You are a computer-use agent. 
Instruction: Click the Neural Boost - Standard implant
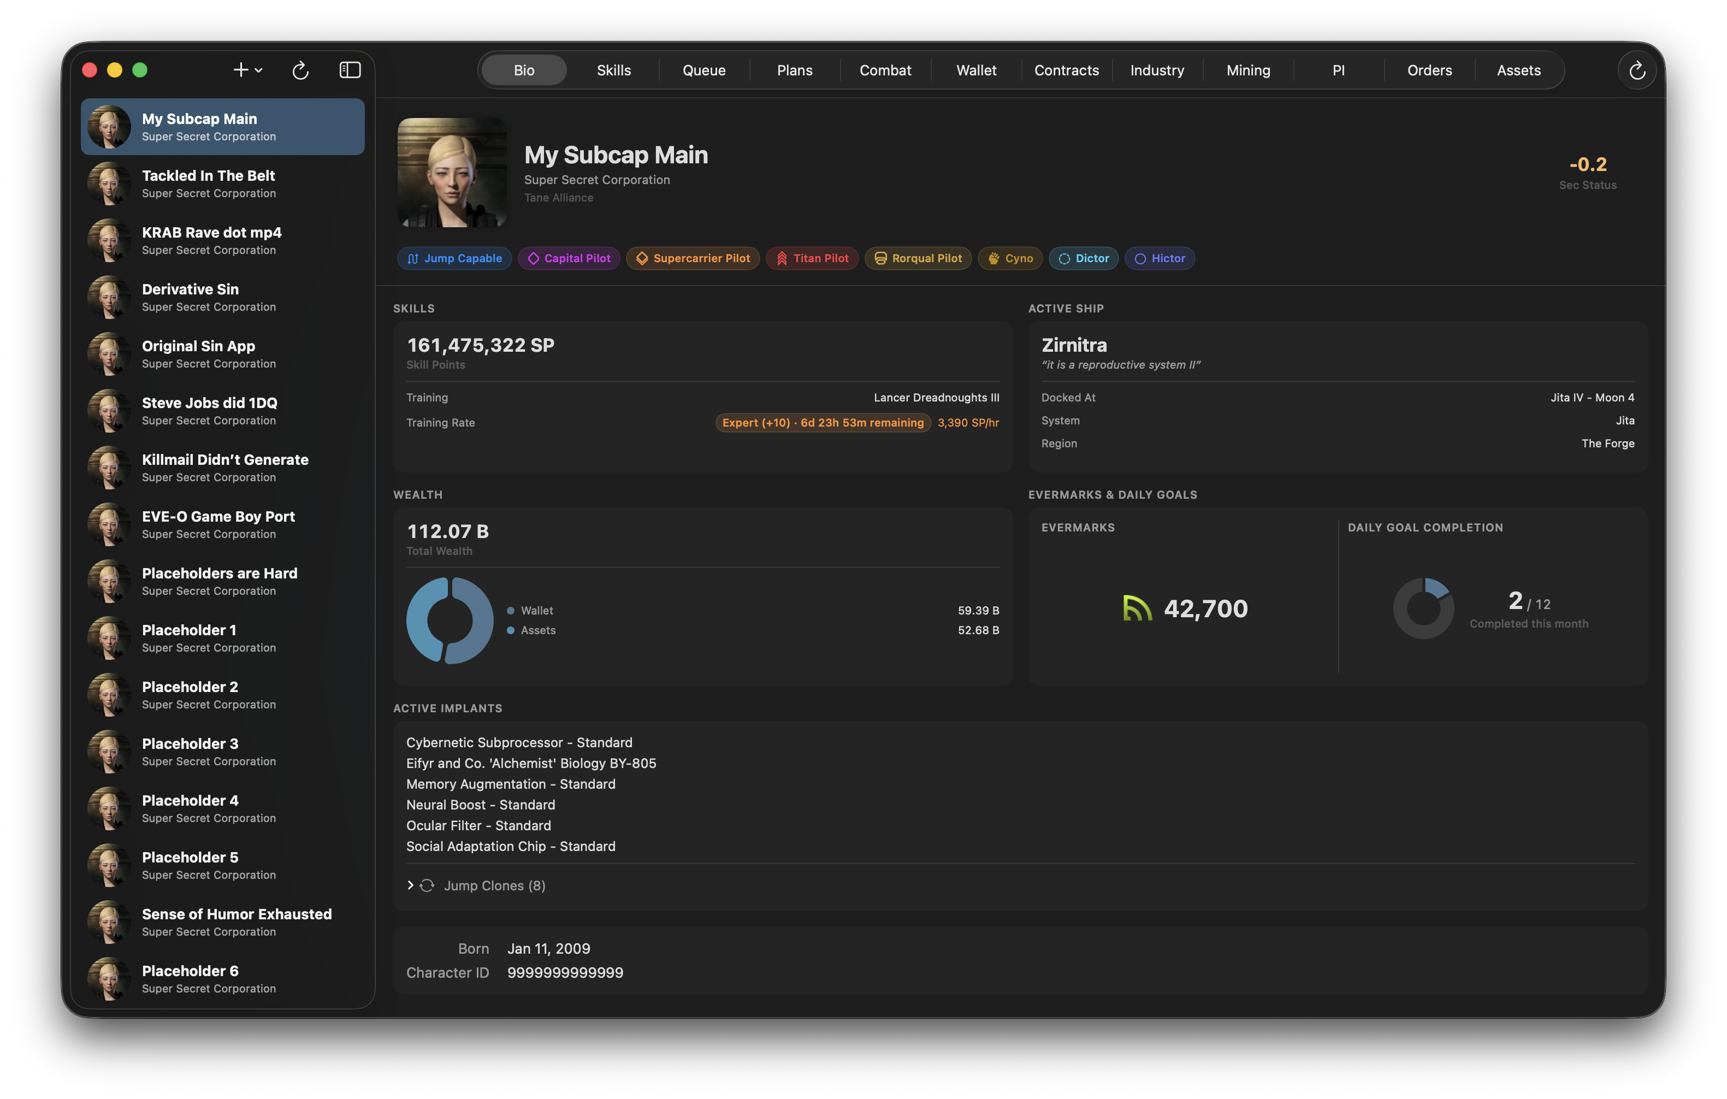pos(481,805)
